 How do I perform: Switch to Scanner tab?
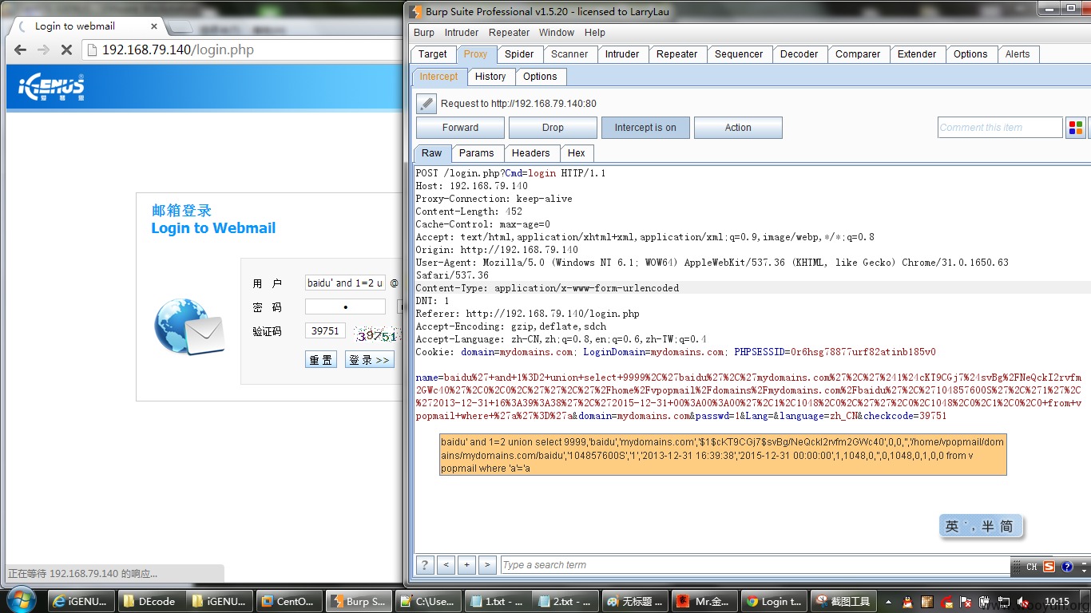point(569,54)
